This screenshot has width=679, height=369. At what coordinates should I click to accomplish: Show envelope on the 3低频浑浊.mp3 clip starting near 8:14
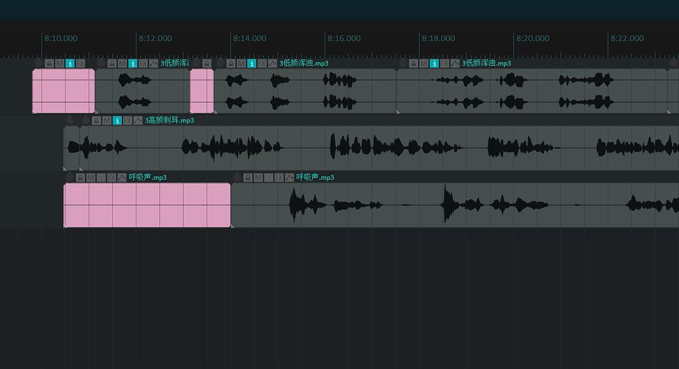(x=273, y=64)
